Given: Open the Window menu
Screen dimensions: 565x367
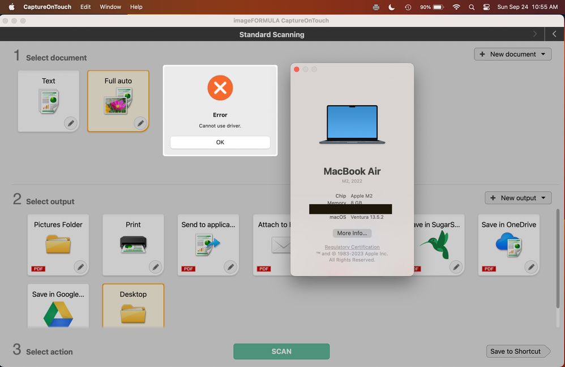Looking at the screenshot, I should [x=110, y=7].
